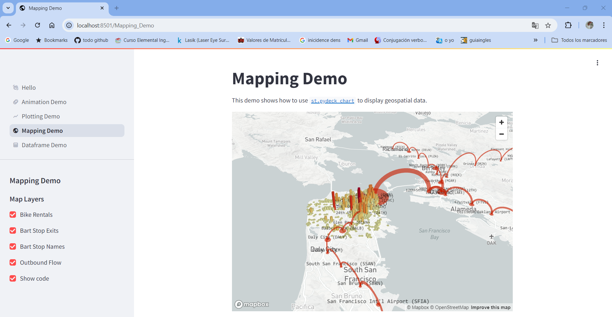The height and width of the screenshot is (317, 612).
Task: Toggle the Bart Stop Exits checkbox
Action: [13, 230]
